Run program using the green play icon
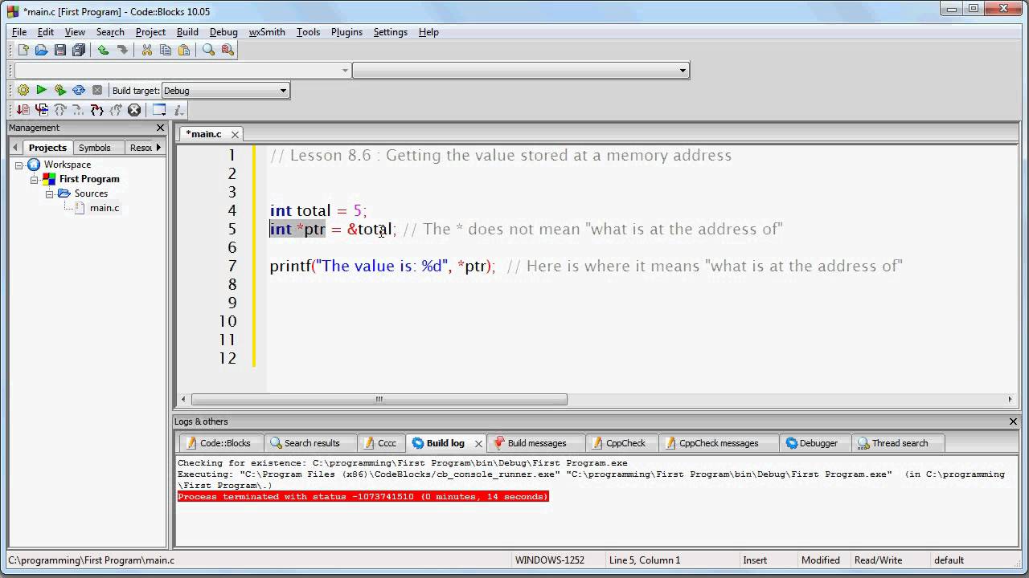The width and height of the screenshot is (1029, 578). pyautogui.click(x=41, y=90)
